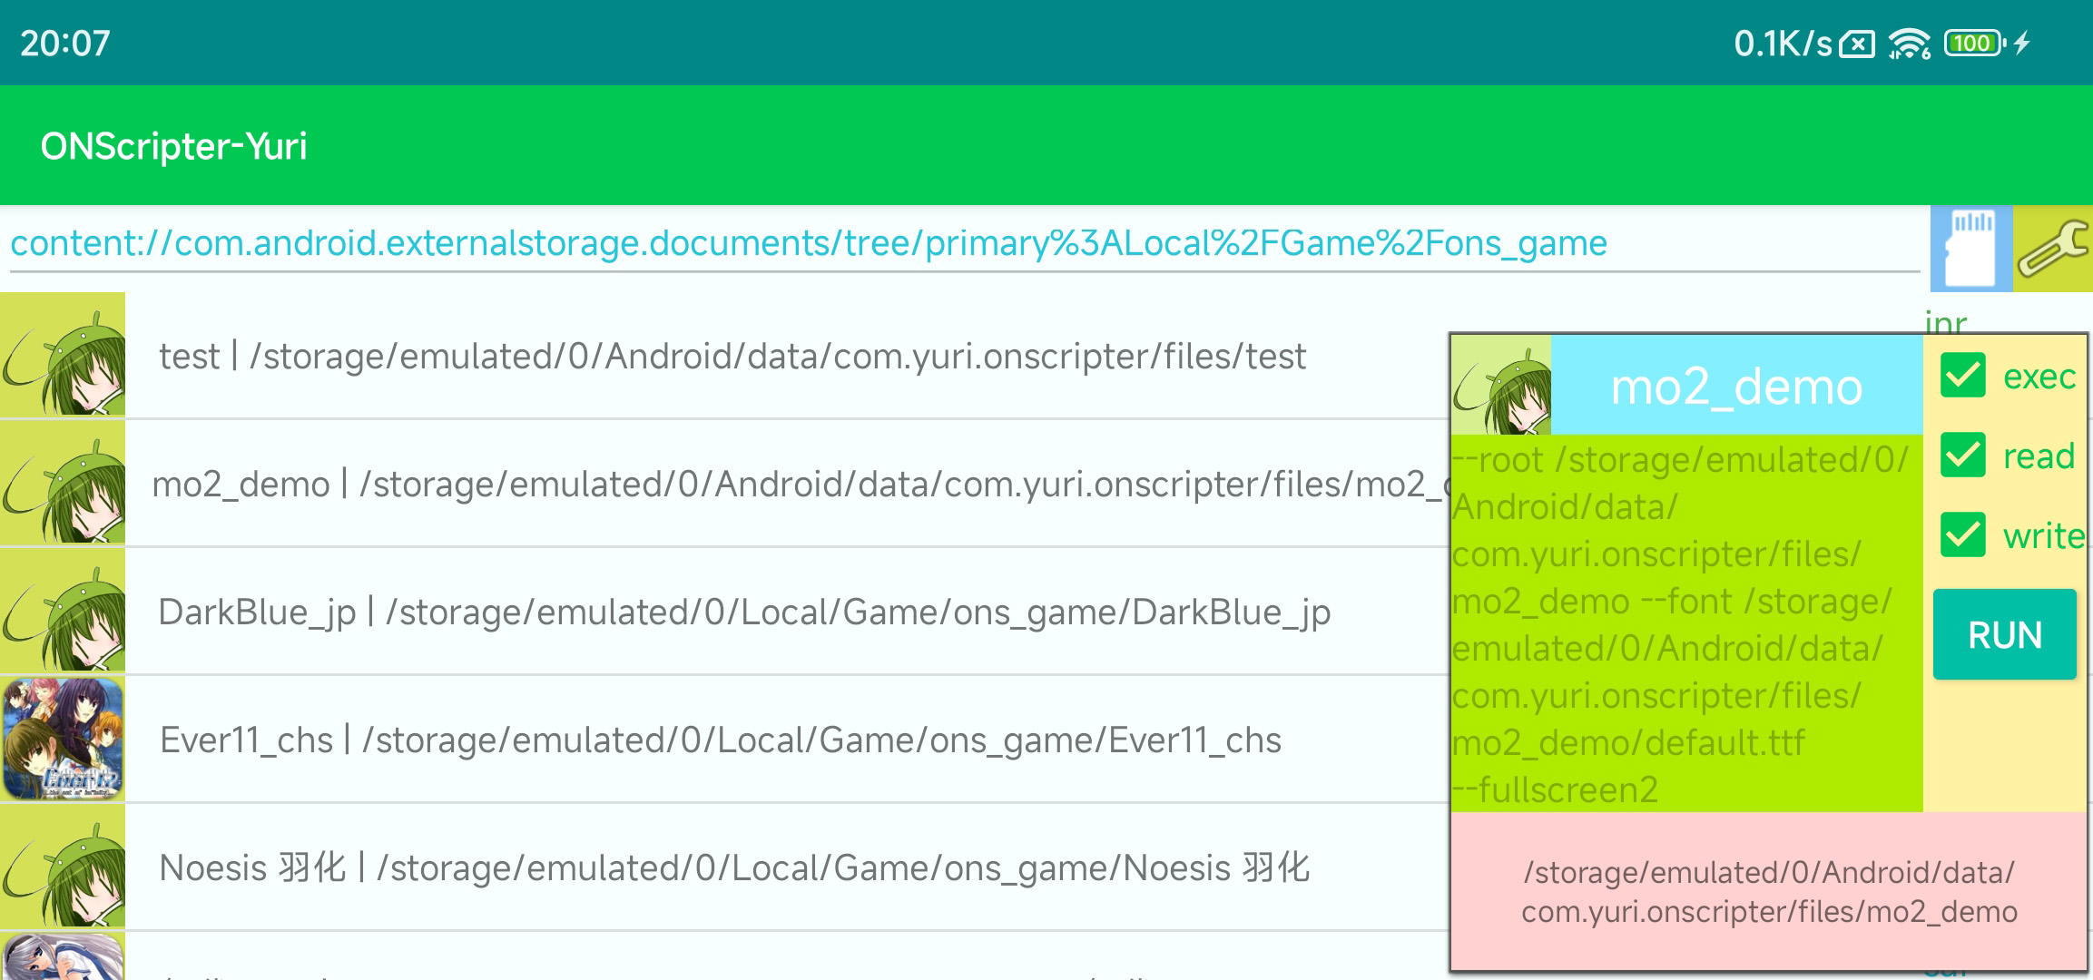
Task: Tap the mo2_demo title header
Action: pos(1735,387)
